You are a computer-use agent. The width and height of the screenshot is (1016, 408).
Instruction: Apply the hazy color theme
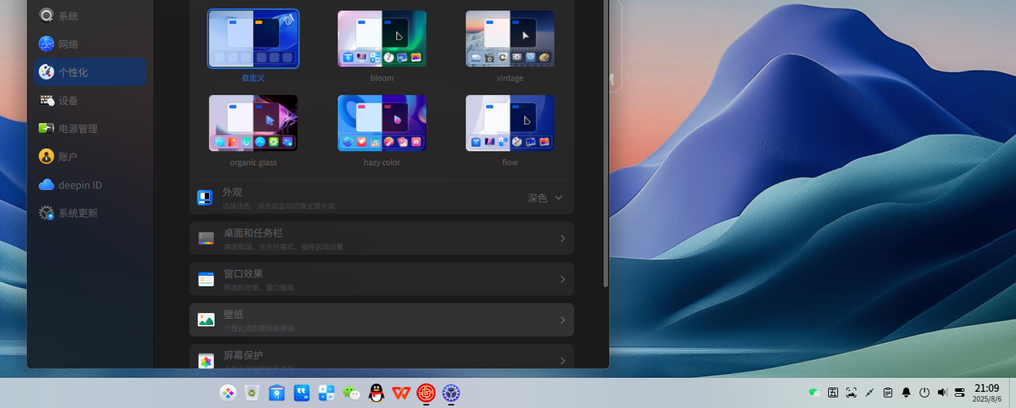coord(382,123)
